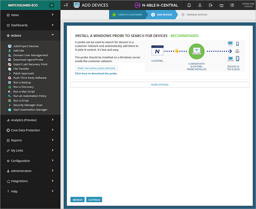
Task: Click the Run a Discovery globe icon
Action: [x=9, y=87]
